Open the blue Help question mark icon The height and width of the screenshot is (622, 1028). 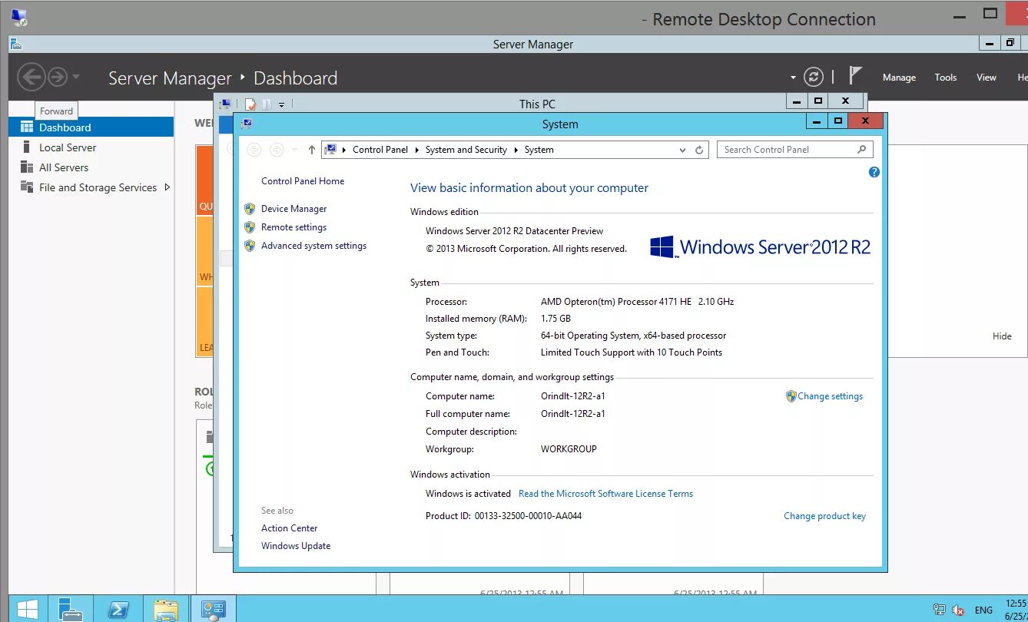coord(874,172)
